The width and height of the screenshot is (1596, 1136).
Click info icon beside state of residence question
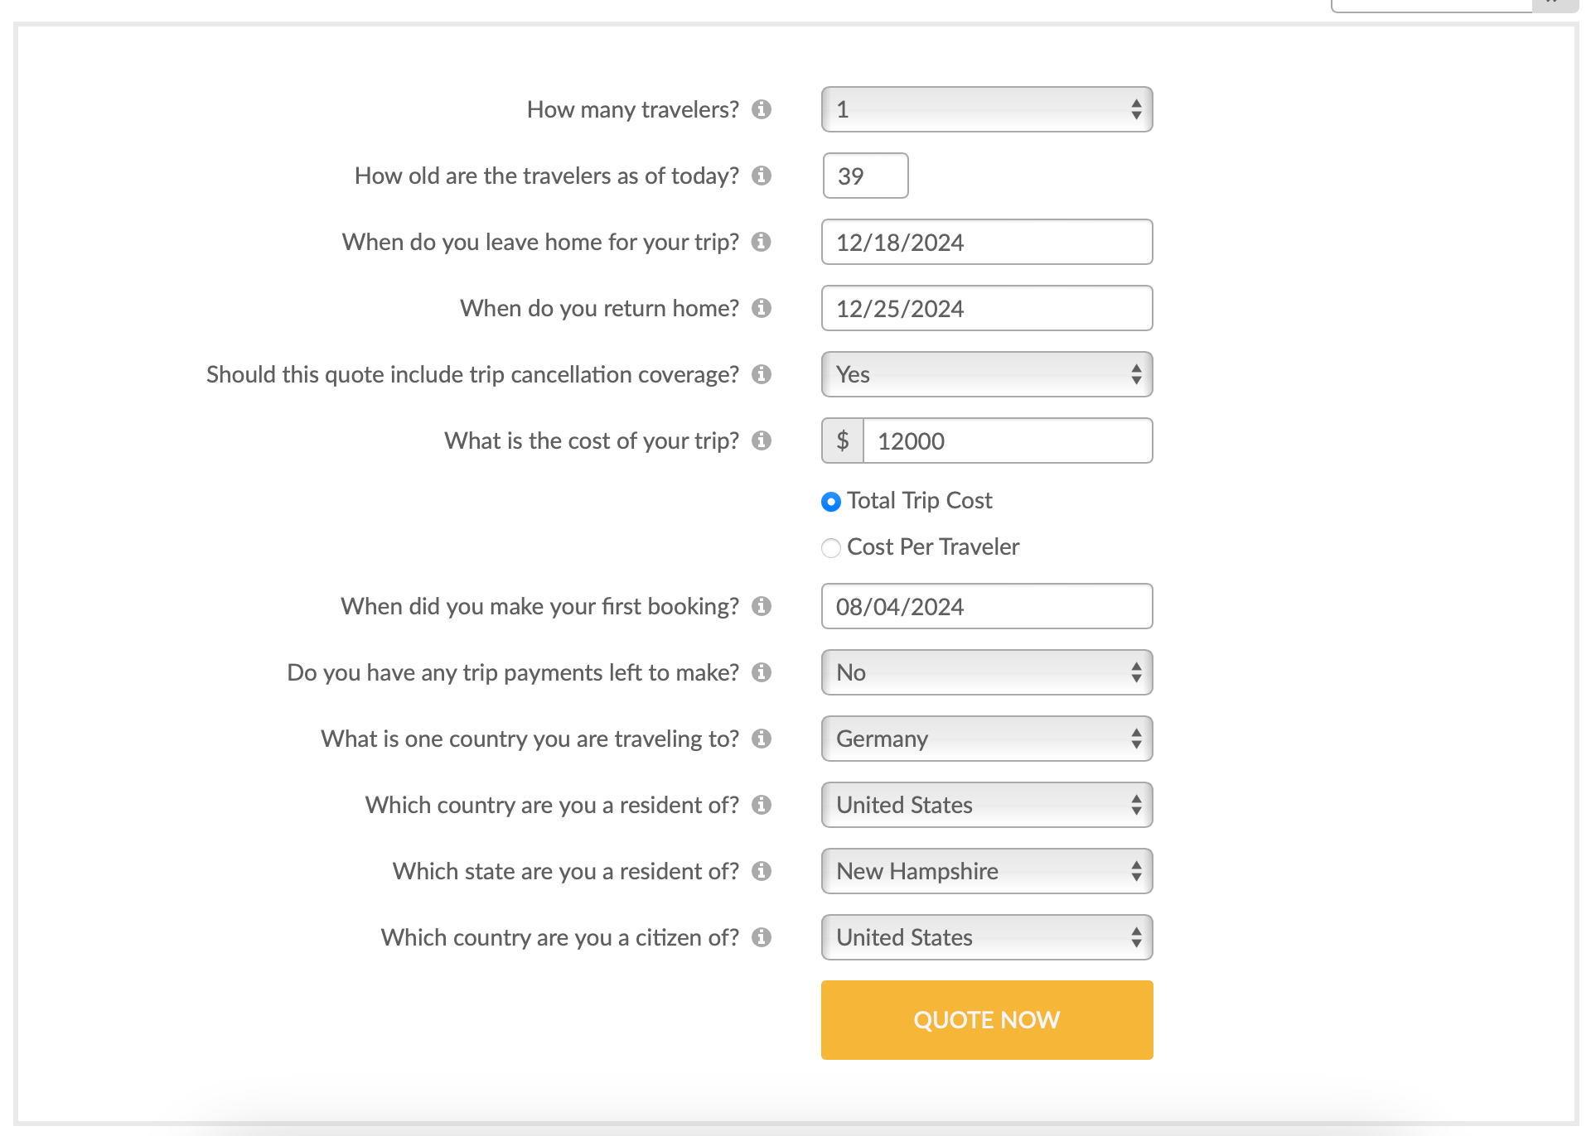click(762, 871)
